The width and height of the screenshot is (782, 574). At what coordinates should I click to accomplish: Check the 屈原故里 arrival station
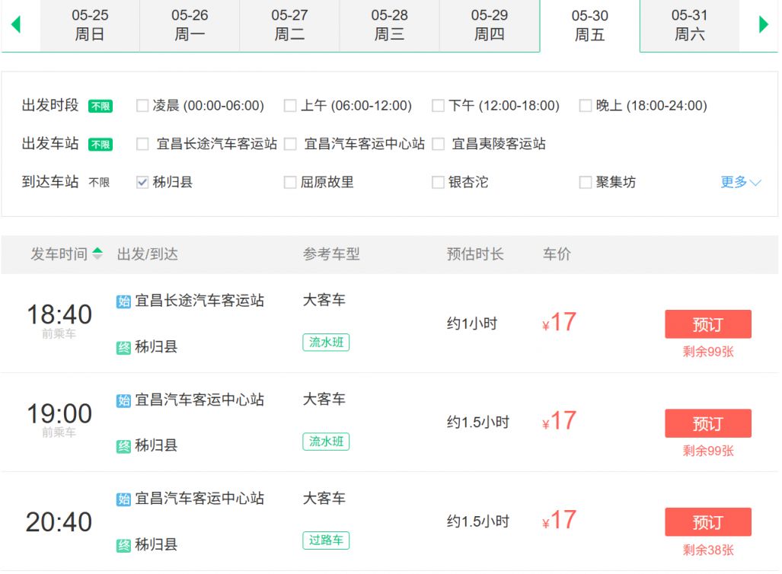point(290,182)
